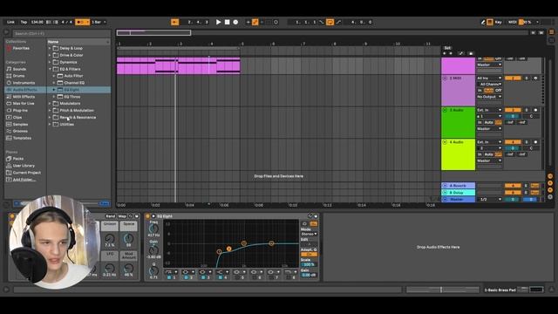Toggle the metronome button
The image size is (558, 314).
click(82, 22)
